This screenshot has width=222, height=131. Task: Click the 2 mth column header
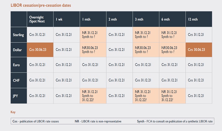click(113, 19)
